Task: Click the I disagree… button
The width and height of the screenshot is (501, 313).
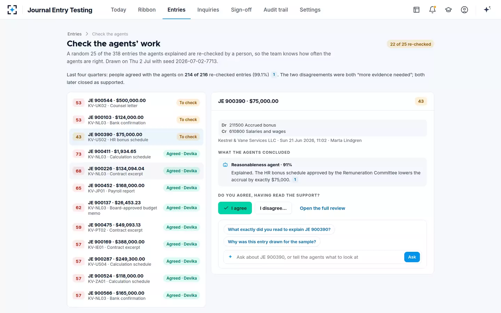Action: click(x=273, y=208)
